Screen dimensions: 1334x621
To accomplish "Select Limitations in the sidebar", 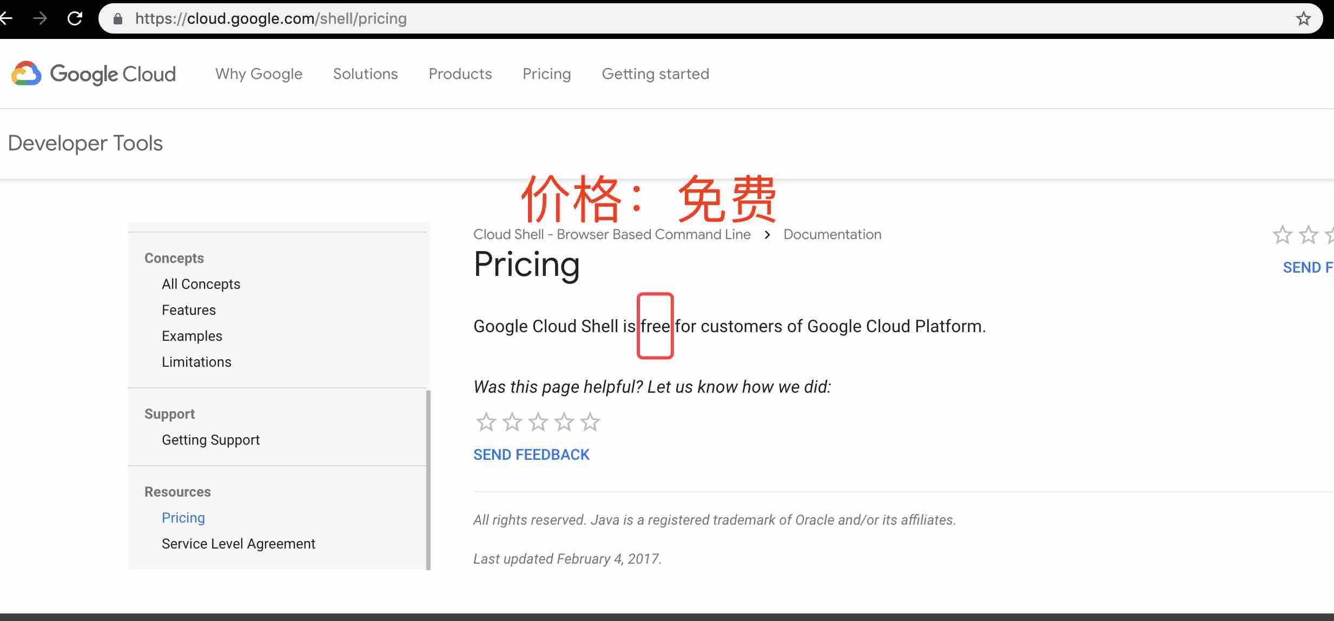I will point(196,362).
